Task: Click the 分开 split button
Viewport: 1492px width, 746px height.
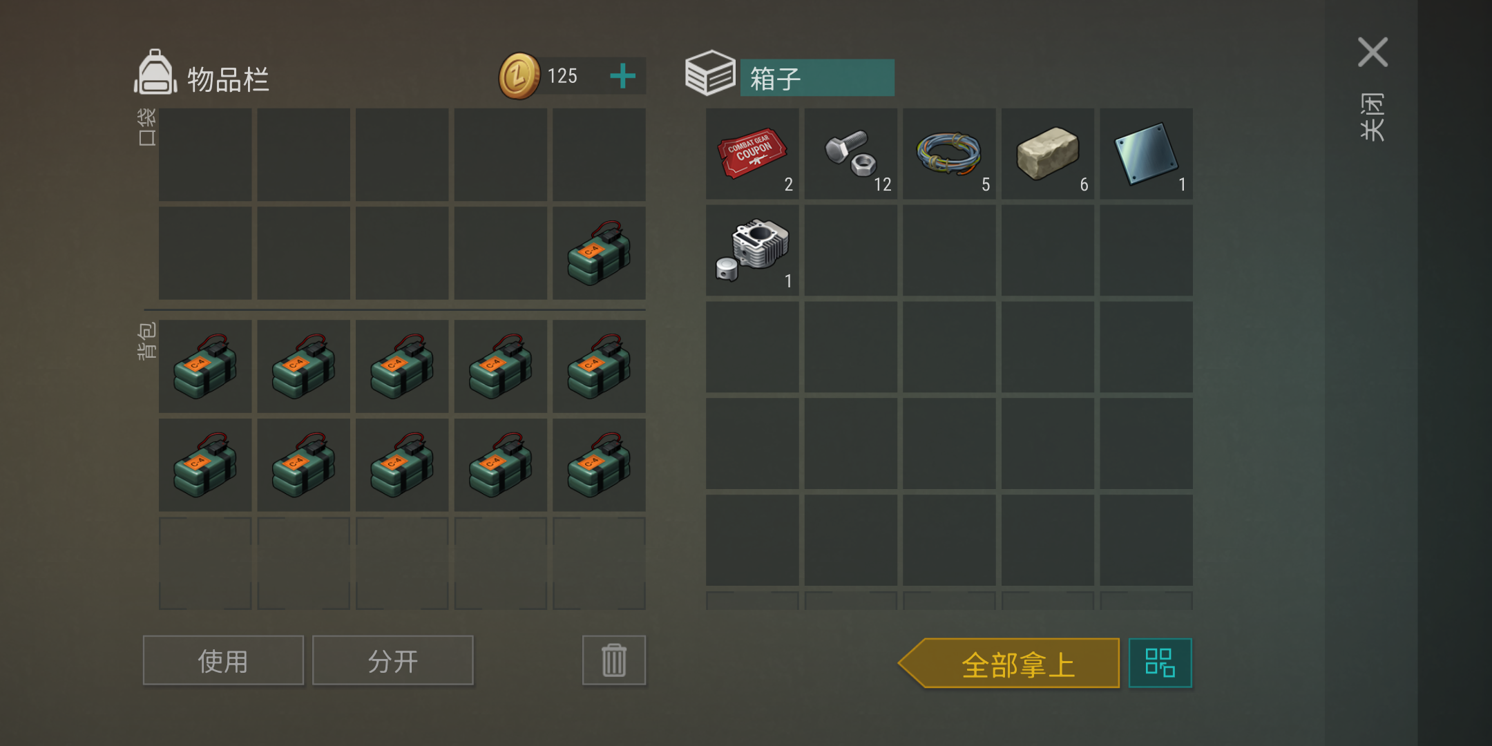Action: coord(392,660)
